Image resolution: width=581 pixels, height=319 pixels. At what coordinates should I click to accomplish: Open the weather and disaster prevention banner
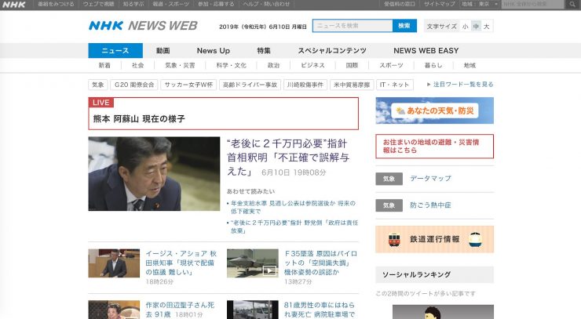coord(434,111)
